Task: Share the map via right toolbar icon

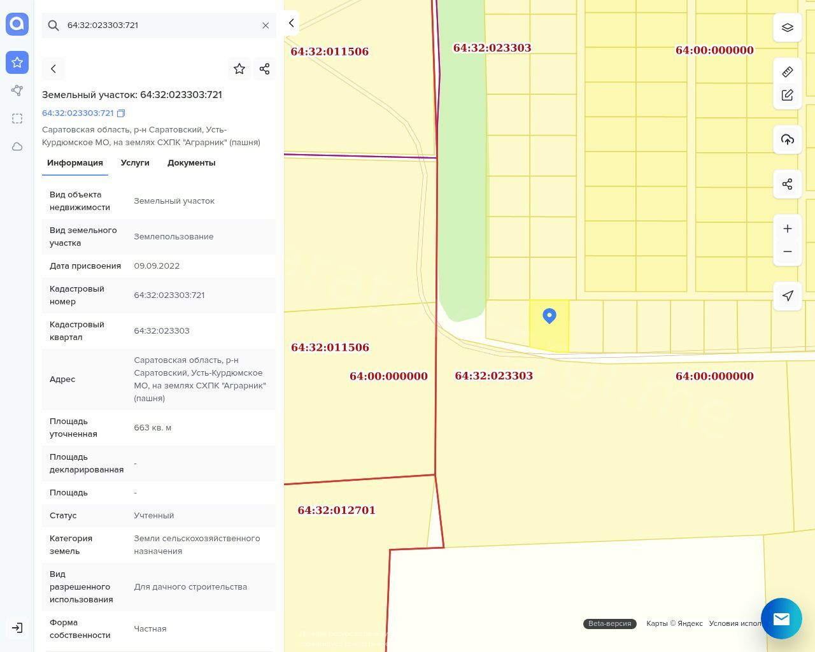Action: 788,184
